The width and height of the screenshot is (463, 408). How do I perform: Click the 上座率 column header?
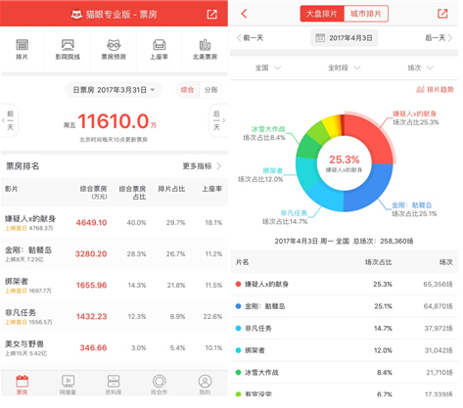tap(212, 189)
